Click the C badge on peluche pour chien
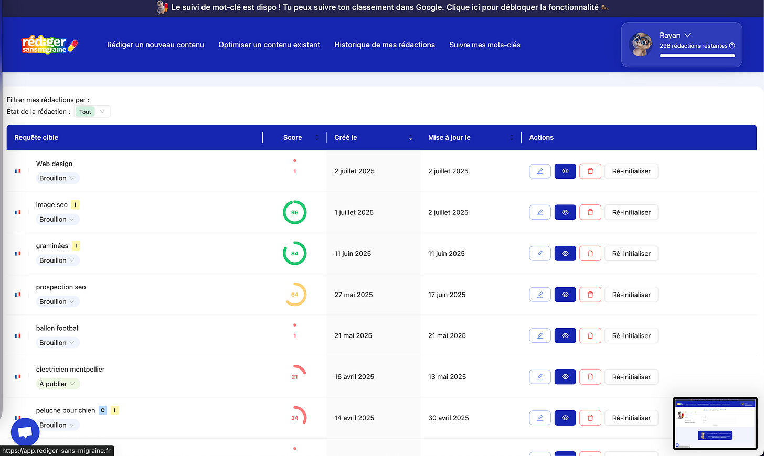Image resolution: width=764 pixels, height=456 pixels. [x=103, y=410]
